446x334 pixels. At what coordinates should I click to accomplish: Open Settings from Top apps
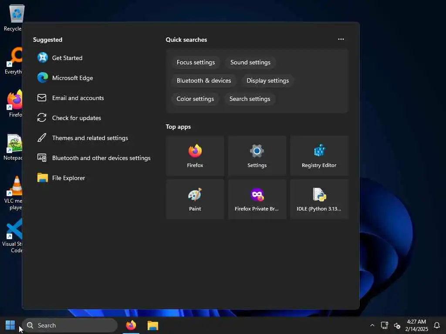click(257, 156)
